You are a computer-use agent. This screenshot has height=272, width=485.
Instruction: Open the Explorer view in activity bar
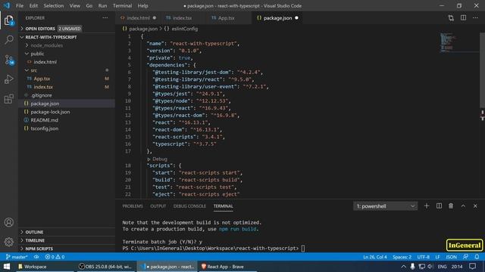pyautogui.click(x=9, y=20)
